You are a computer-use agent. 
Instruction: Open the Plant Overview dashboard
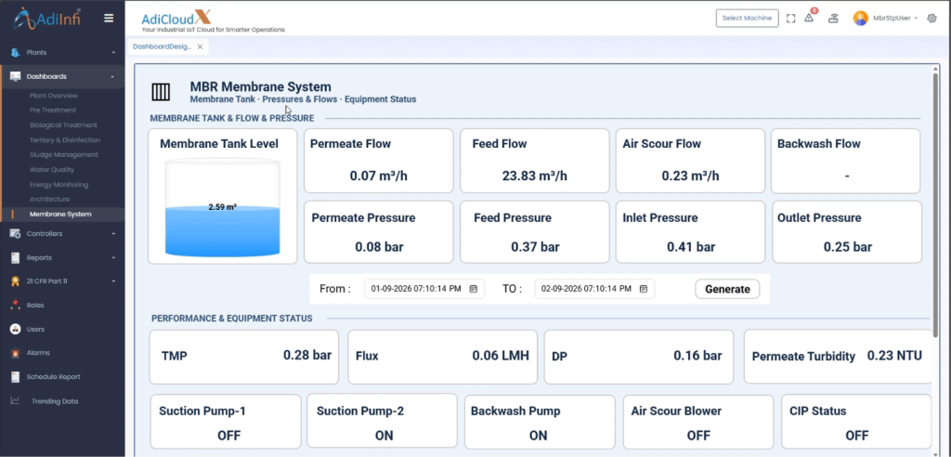click(x=53, y=96)
